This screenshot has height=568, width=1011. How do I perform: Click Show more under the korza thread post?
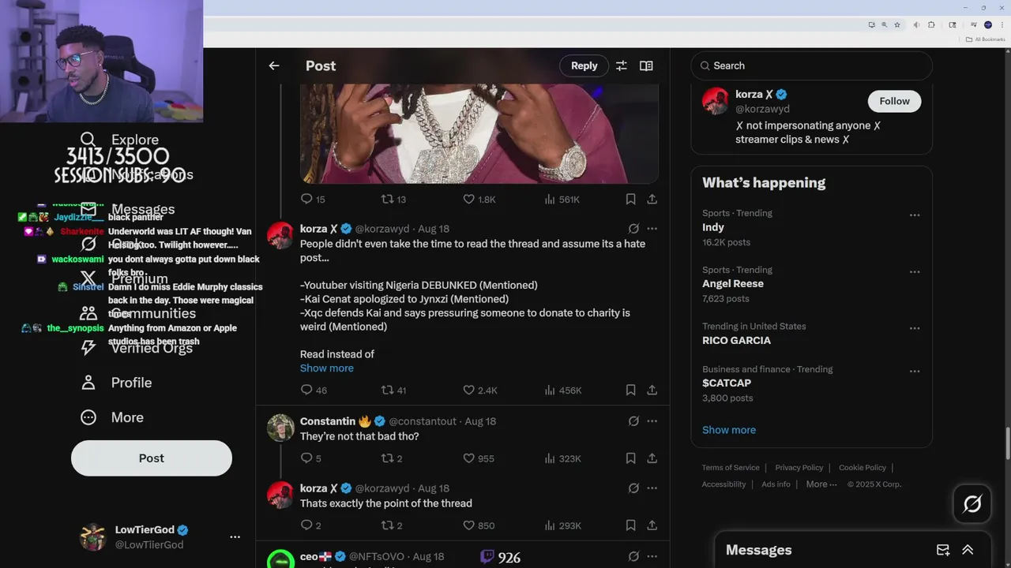(x=327, y=368)
